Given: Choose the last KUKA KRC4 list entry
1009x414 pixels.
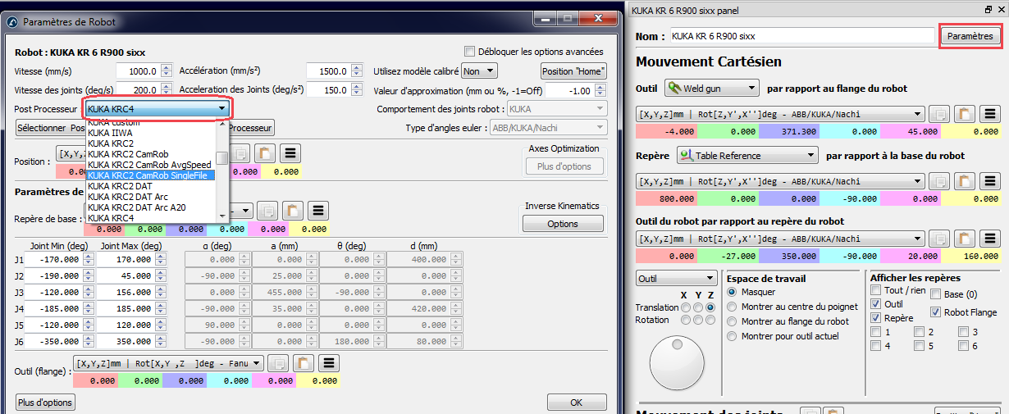Looking at the screenshot, I should point(149,218).
